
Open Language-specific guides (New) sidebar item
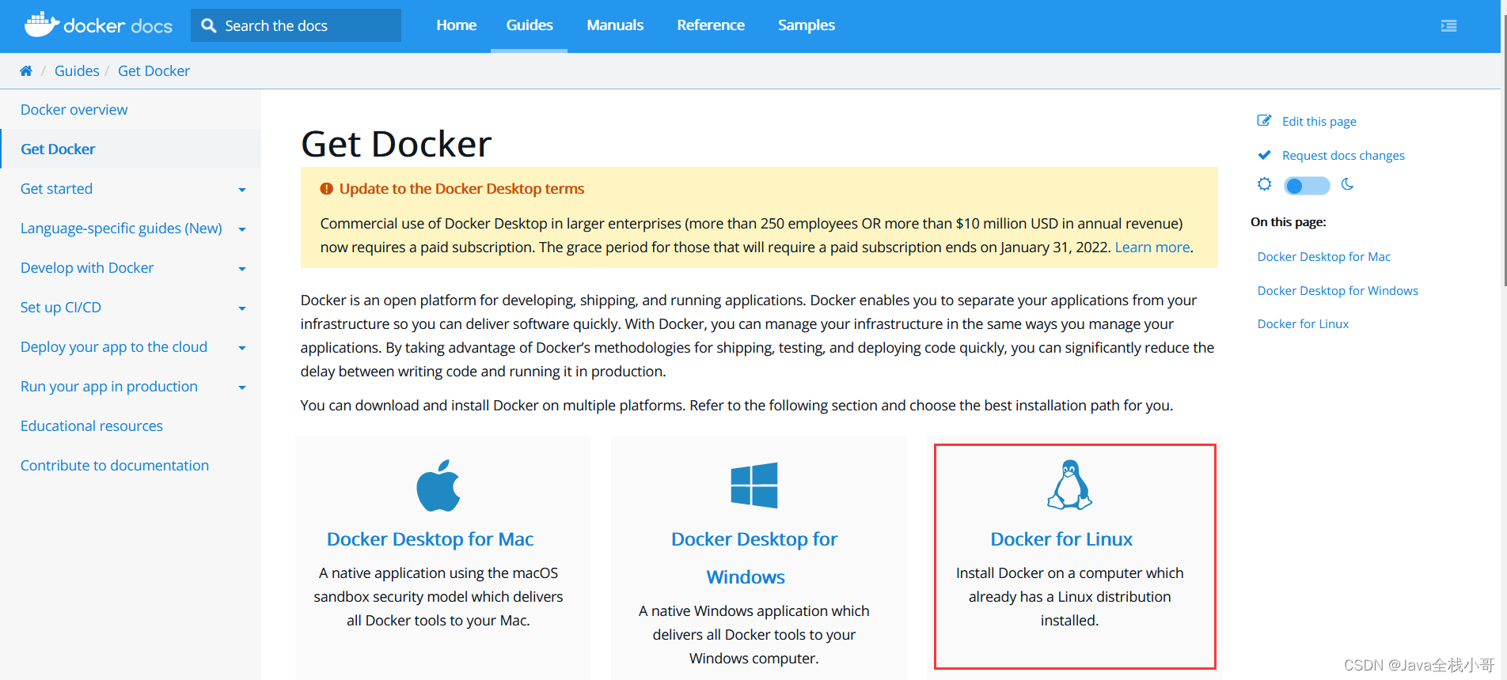pyautogui.click(x=121, y=229)
